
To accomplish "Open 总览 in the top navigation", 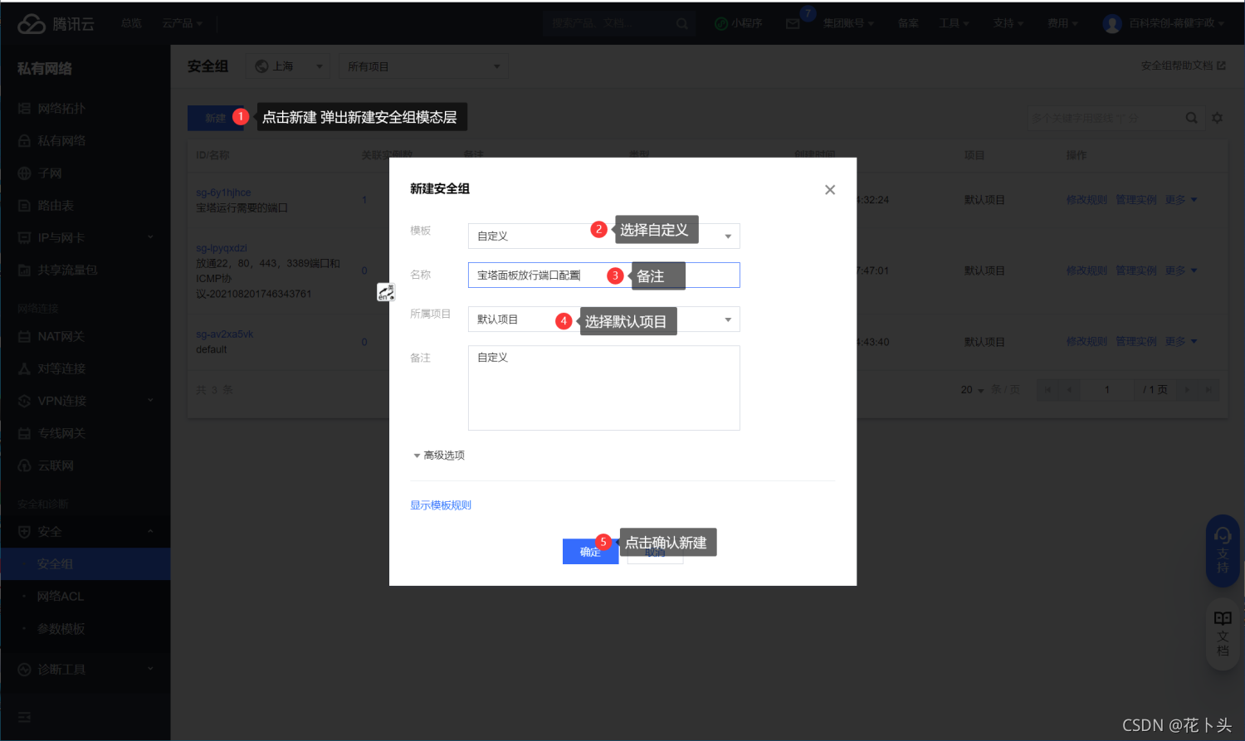I will [131, 23].
